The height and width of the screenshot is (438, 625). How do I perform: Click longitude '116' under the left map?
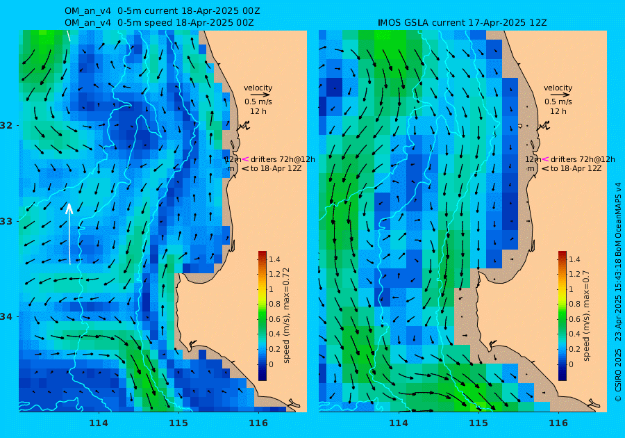[259, 423]
